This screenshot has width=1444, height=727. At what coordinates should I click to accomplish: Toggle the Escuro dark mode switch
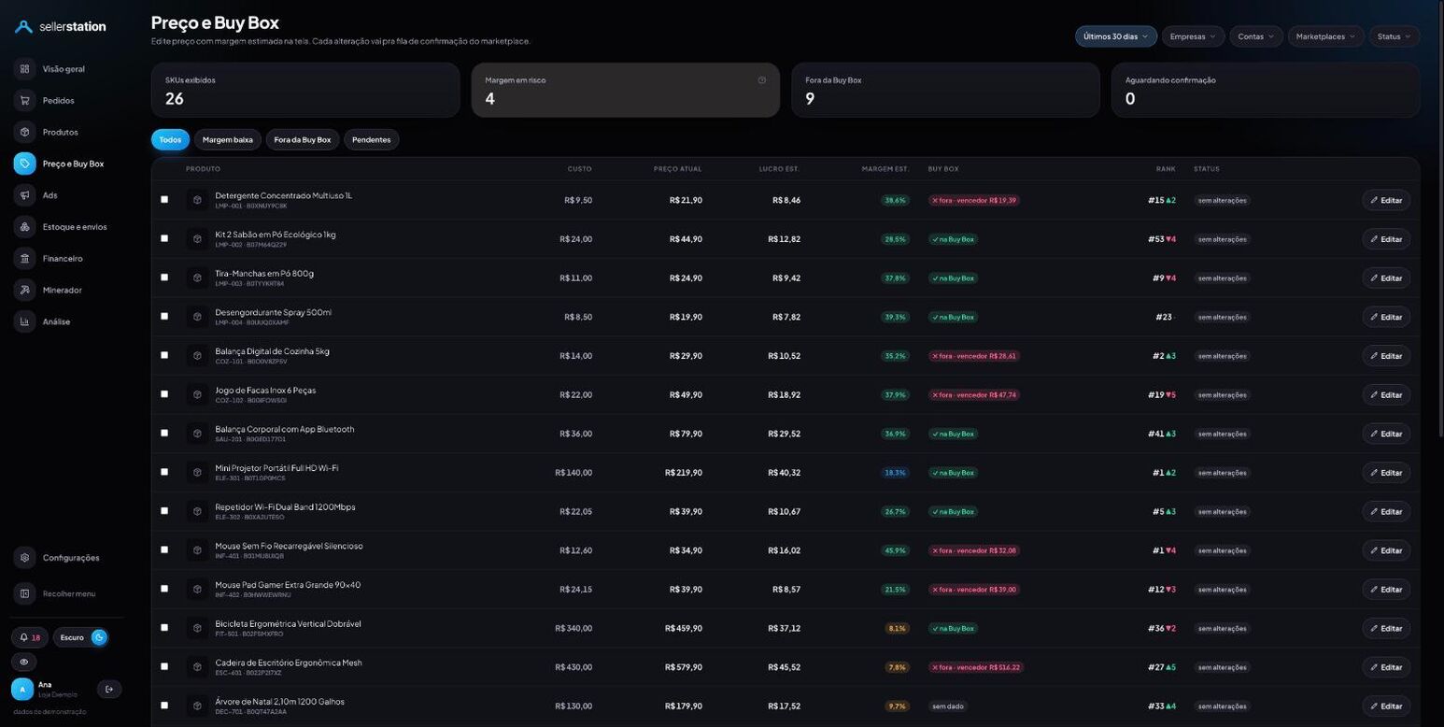(x=80, y=637)
